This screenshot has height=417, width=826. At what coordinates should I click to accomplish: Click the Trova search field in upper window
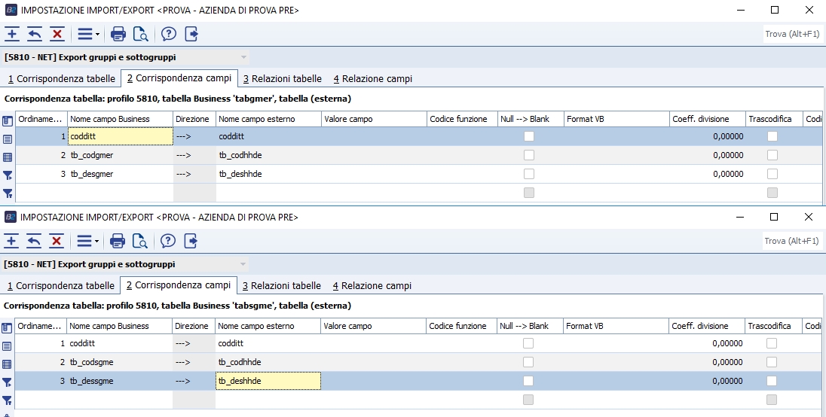pyautogui.click(x=791, y=34)
